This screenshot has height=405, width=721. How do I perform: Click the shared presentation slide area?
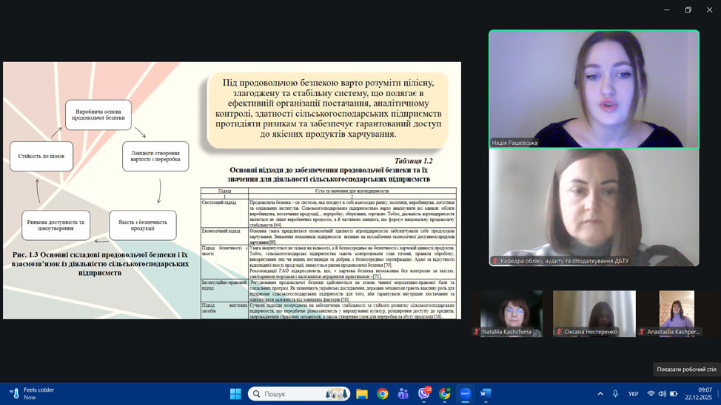232,191
